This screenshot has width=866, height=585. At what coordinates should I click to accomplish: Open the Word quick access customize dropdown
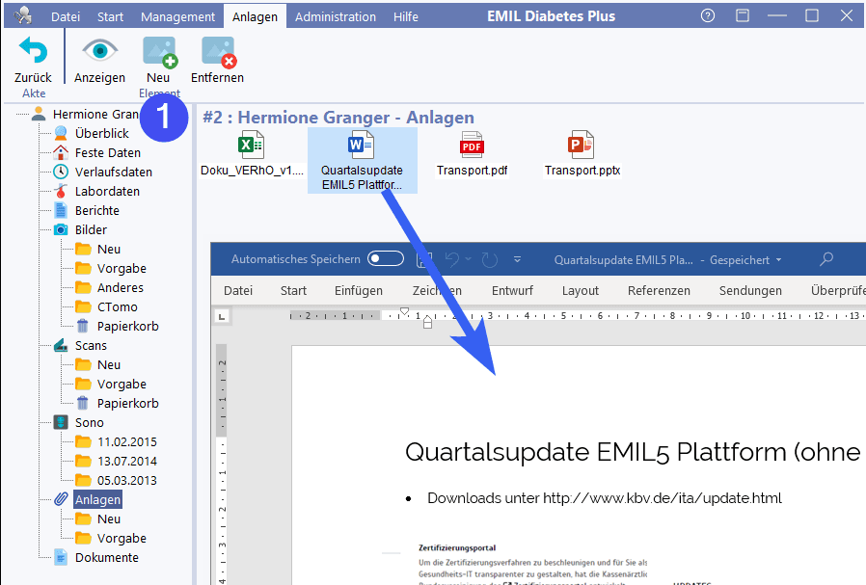coord(517,260)
